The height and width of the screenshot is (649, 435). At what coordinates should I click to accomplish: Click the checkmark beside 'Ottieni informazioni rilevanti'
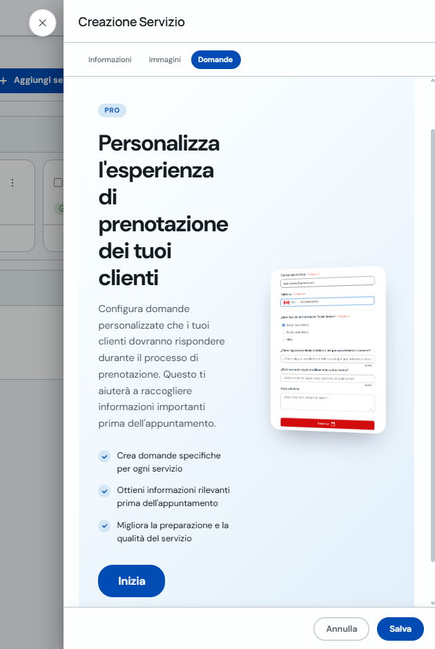(104, 491)
